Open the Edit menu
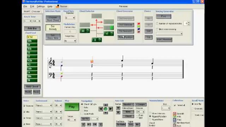226x127 pixels. 32,6
